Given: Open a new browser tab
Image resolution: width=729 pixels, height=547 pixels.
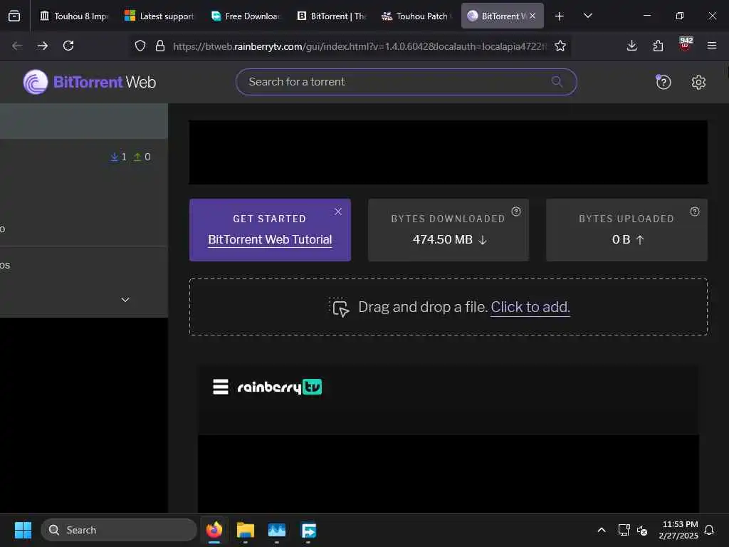Looking at the screenshot, I should tap(560, 16).
